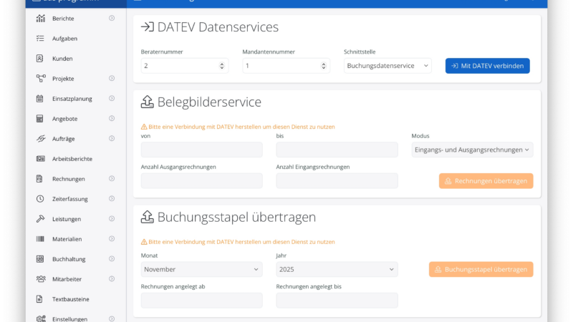Open the Monat November dropdown

(x=202, y=270)
